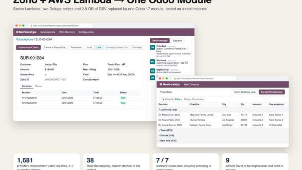Click customer name Jordan Ellis

[x=51, y=64]
